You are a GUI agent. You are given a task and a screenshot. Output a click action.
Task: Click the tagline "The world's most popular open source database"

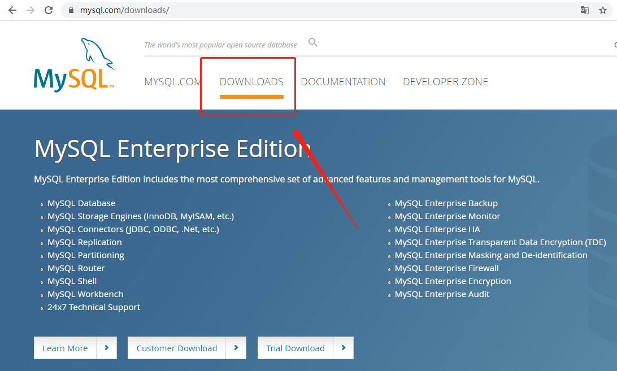pyautogui.click(x=220, y=45)
